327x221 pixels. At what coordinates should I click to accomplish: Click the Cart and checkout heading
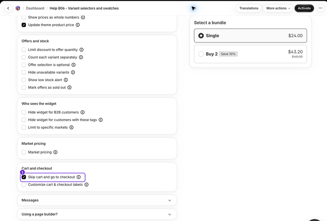[x=37, y=168]
